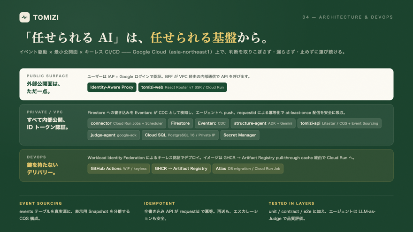This screenshot has width=413, height=232.
Task: Click the EVENT SOURCING footer heading
Action: (40, 203)
